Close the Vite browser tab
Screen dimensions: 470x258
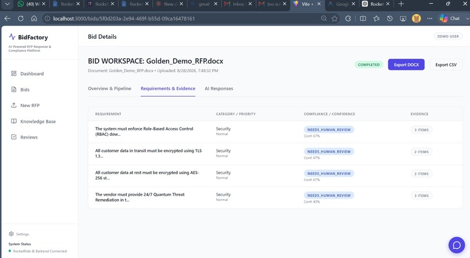[x=319, y=4]
